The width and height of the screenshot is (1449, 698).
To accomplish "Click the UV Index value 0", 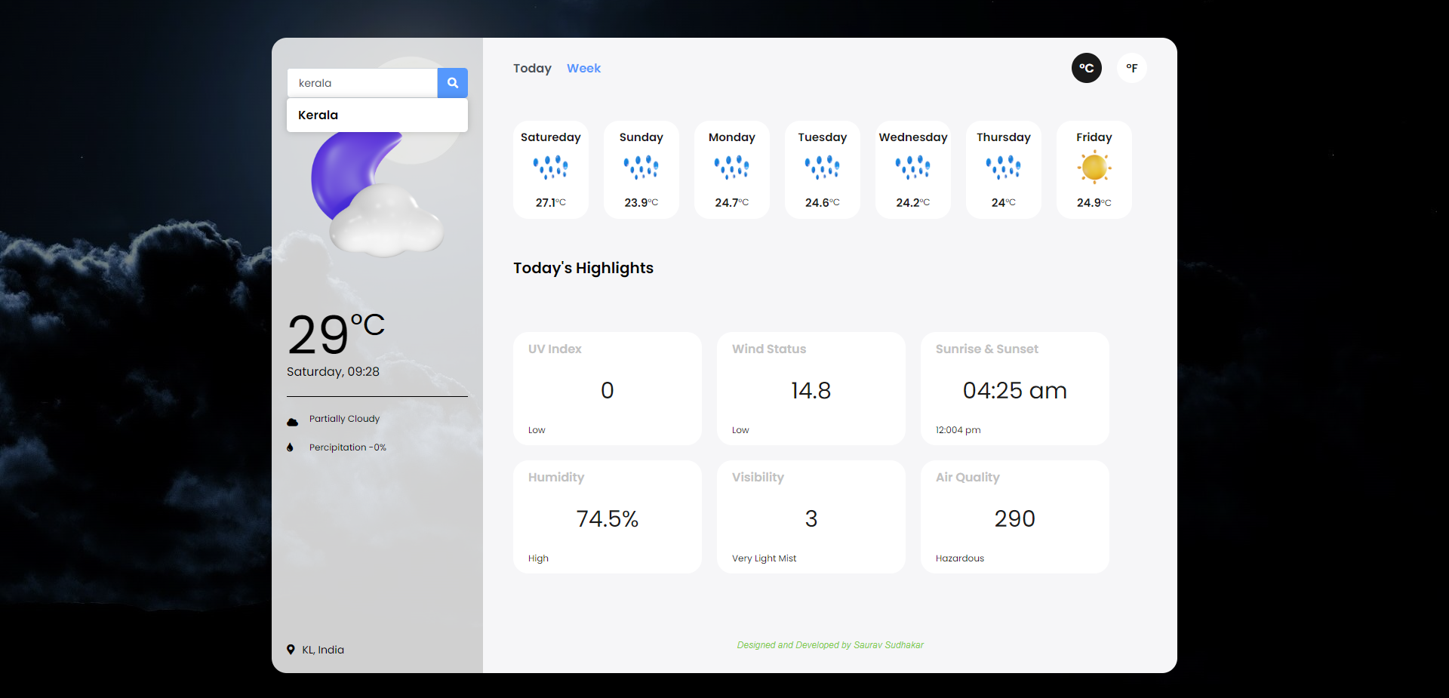I will (608, 390).
